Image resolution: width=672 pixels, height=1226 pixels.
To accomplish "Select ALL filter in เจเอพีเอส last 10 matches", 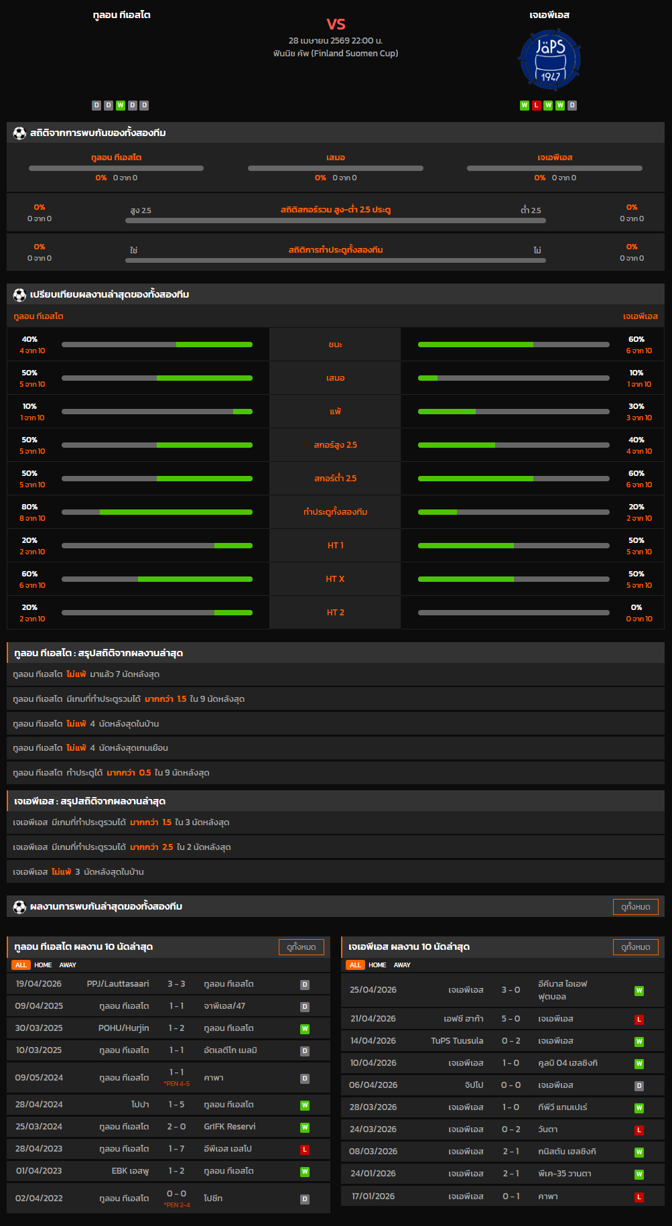I will (x=355, y=965).
